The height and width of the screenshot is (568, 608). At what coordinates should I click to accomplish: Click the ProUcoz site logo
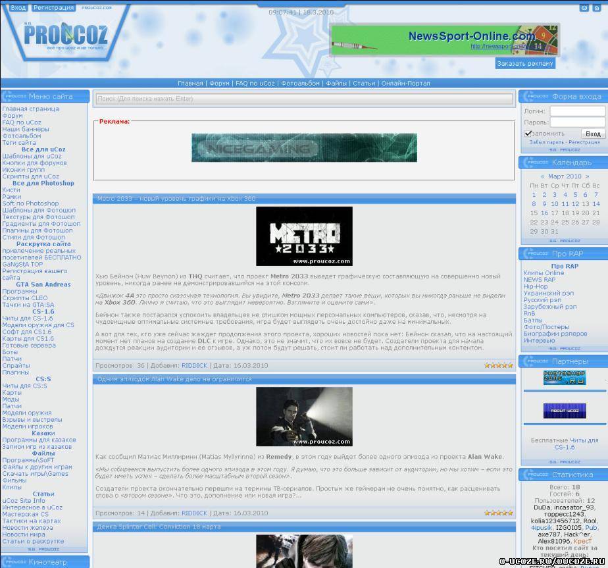65,36
